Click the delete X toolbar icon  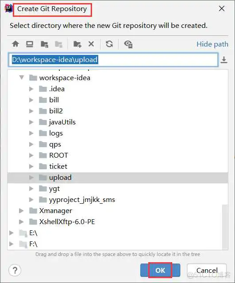(91, 44)
